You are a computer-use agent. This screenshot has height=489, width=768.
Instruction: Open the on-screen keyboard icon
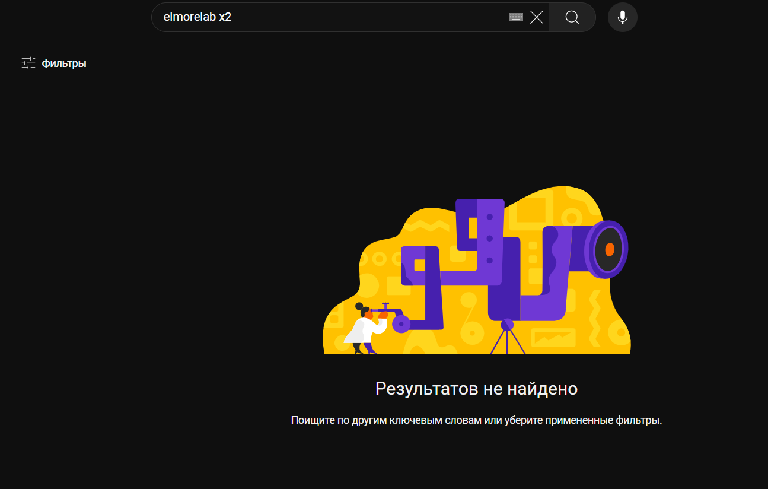[x=516, y=17]
